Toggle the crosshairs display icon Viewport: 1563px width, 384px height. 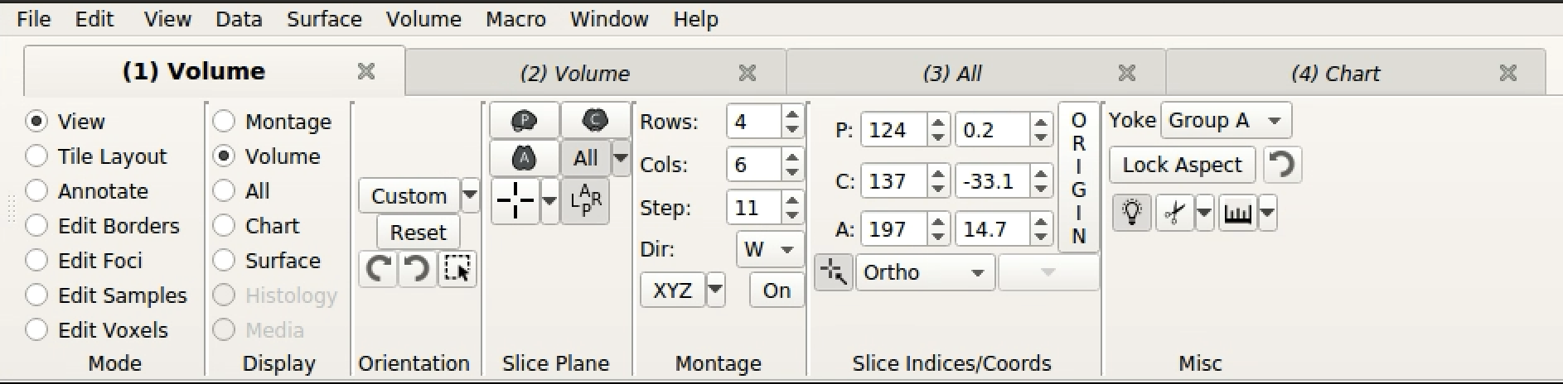515,201
